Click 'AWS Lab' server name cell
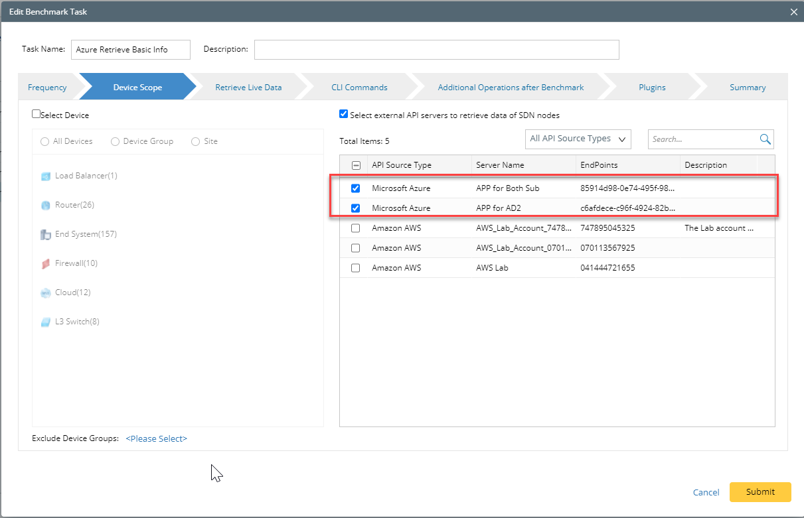Image resolution: width=804 pixels, height=518 pixels. click(492, 268)
